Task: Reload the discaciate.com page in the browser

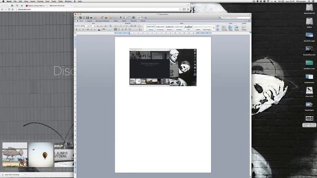Action: click(9, 9)
